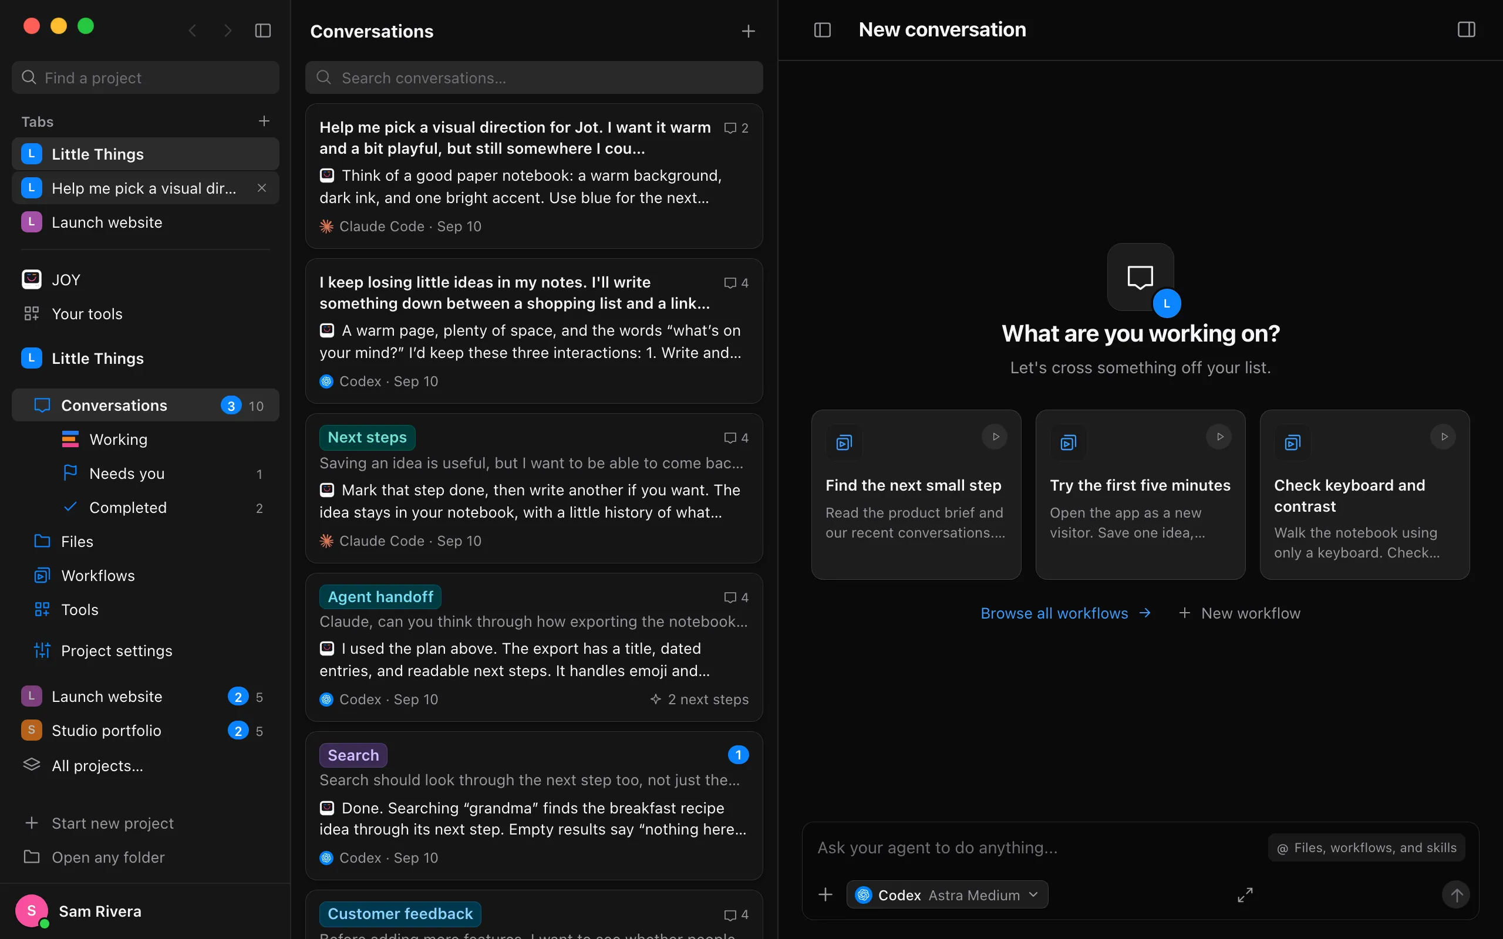Click New workflow button
1503x939 pixels.
coord(1239,613)
